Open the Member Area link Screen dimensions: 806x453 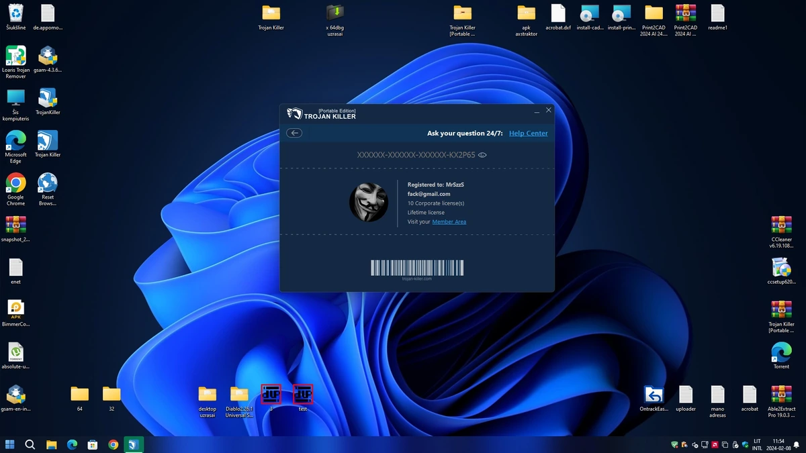click(x=449, y=221)
